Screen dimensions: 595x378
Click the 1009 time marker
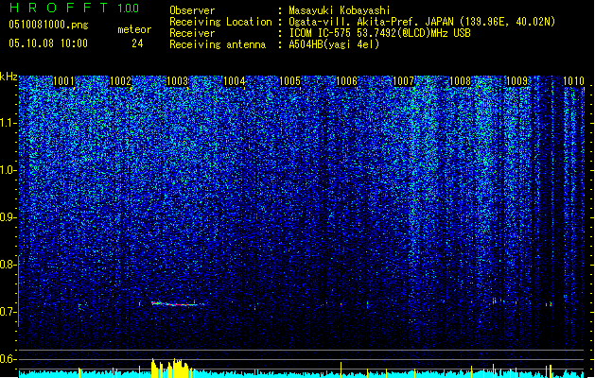[x=516, y=81]
